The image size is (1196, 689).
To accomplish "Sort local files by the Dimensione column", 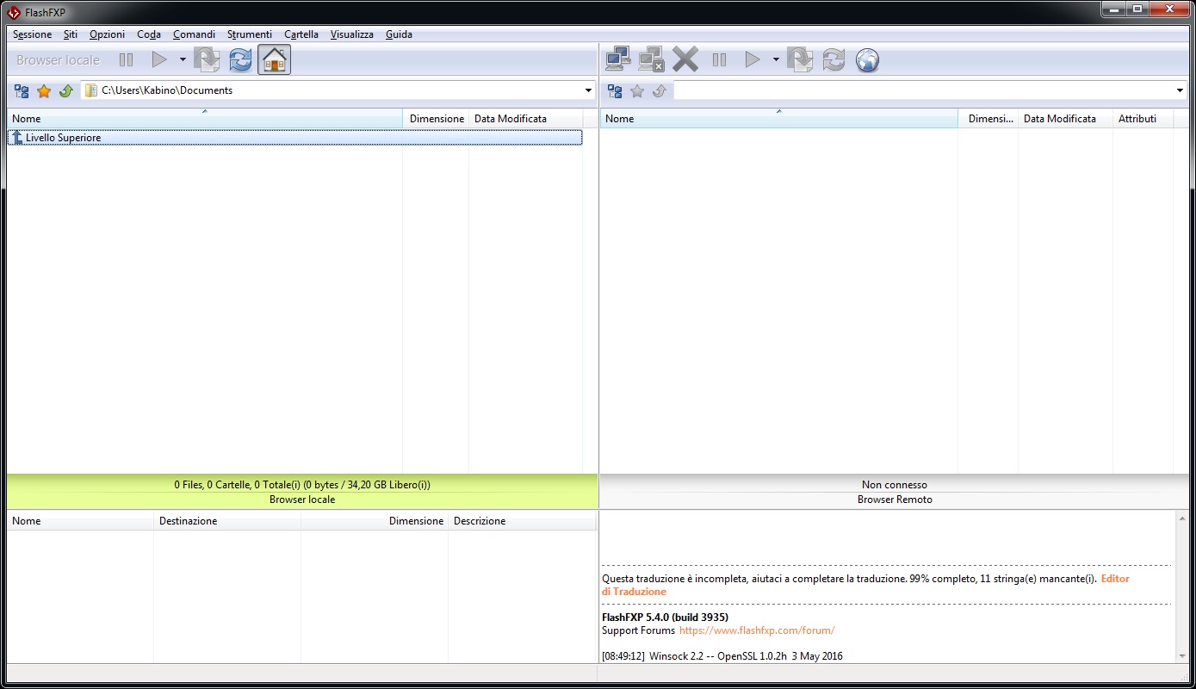I will tap(437, 119).
